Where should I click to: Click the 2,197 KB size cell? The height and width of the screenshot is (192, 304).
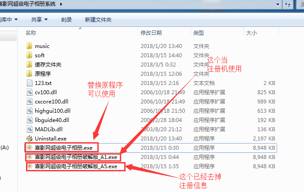(264, 139)
